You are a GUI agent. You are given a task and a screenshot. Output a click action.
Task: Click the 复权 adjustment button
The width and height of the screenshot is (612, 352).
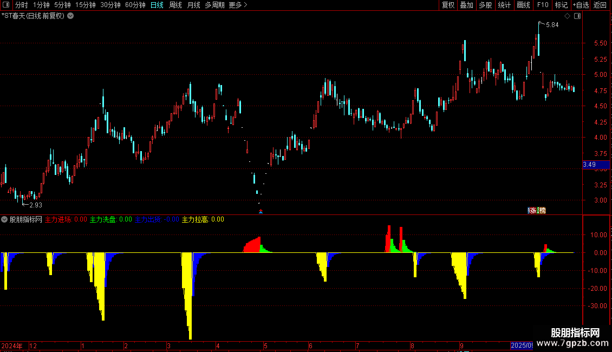point(448,5)
